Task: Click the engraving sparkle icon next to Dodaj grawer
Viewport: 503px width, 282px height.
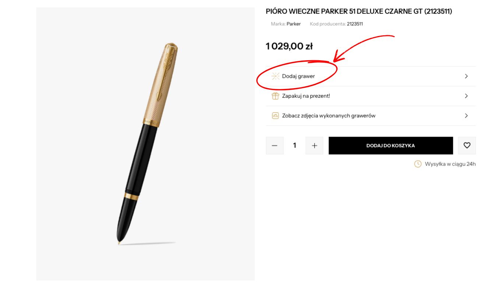Action: [275, 76]
